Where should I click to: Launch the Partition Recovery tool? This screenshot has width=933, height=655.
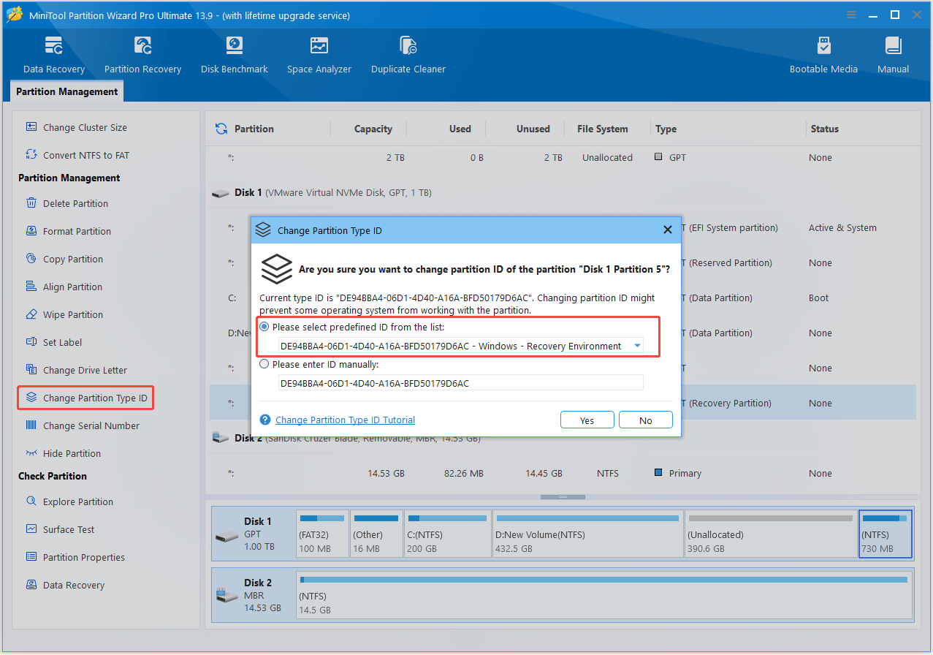click(142, 55)
